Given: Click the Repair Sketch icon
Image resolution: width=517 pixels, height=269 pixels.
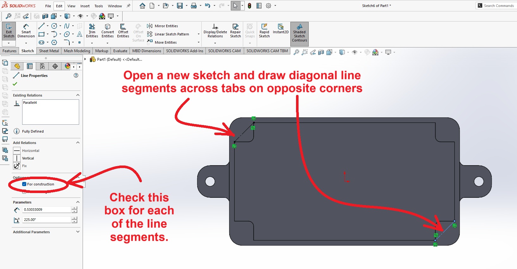Looking at the screenshot, I should pyautogui.click(x=235, y=31).
